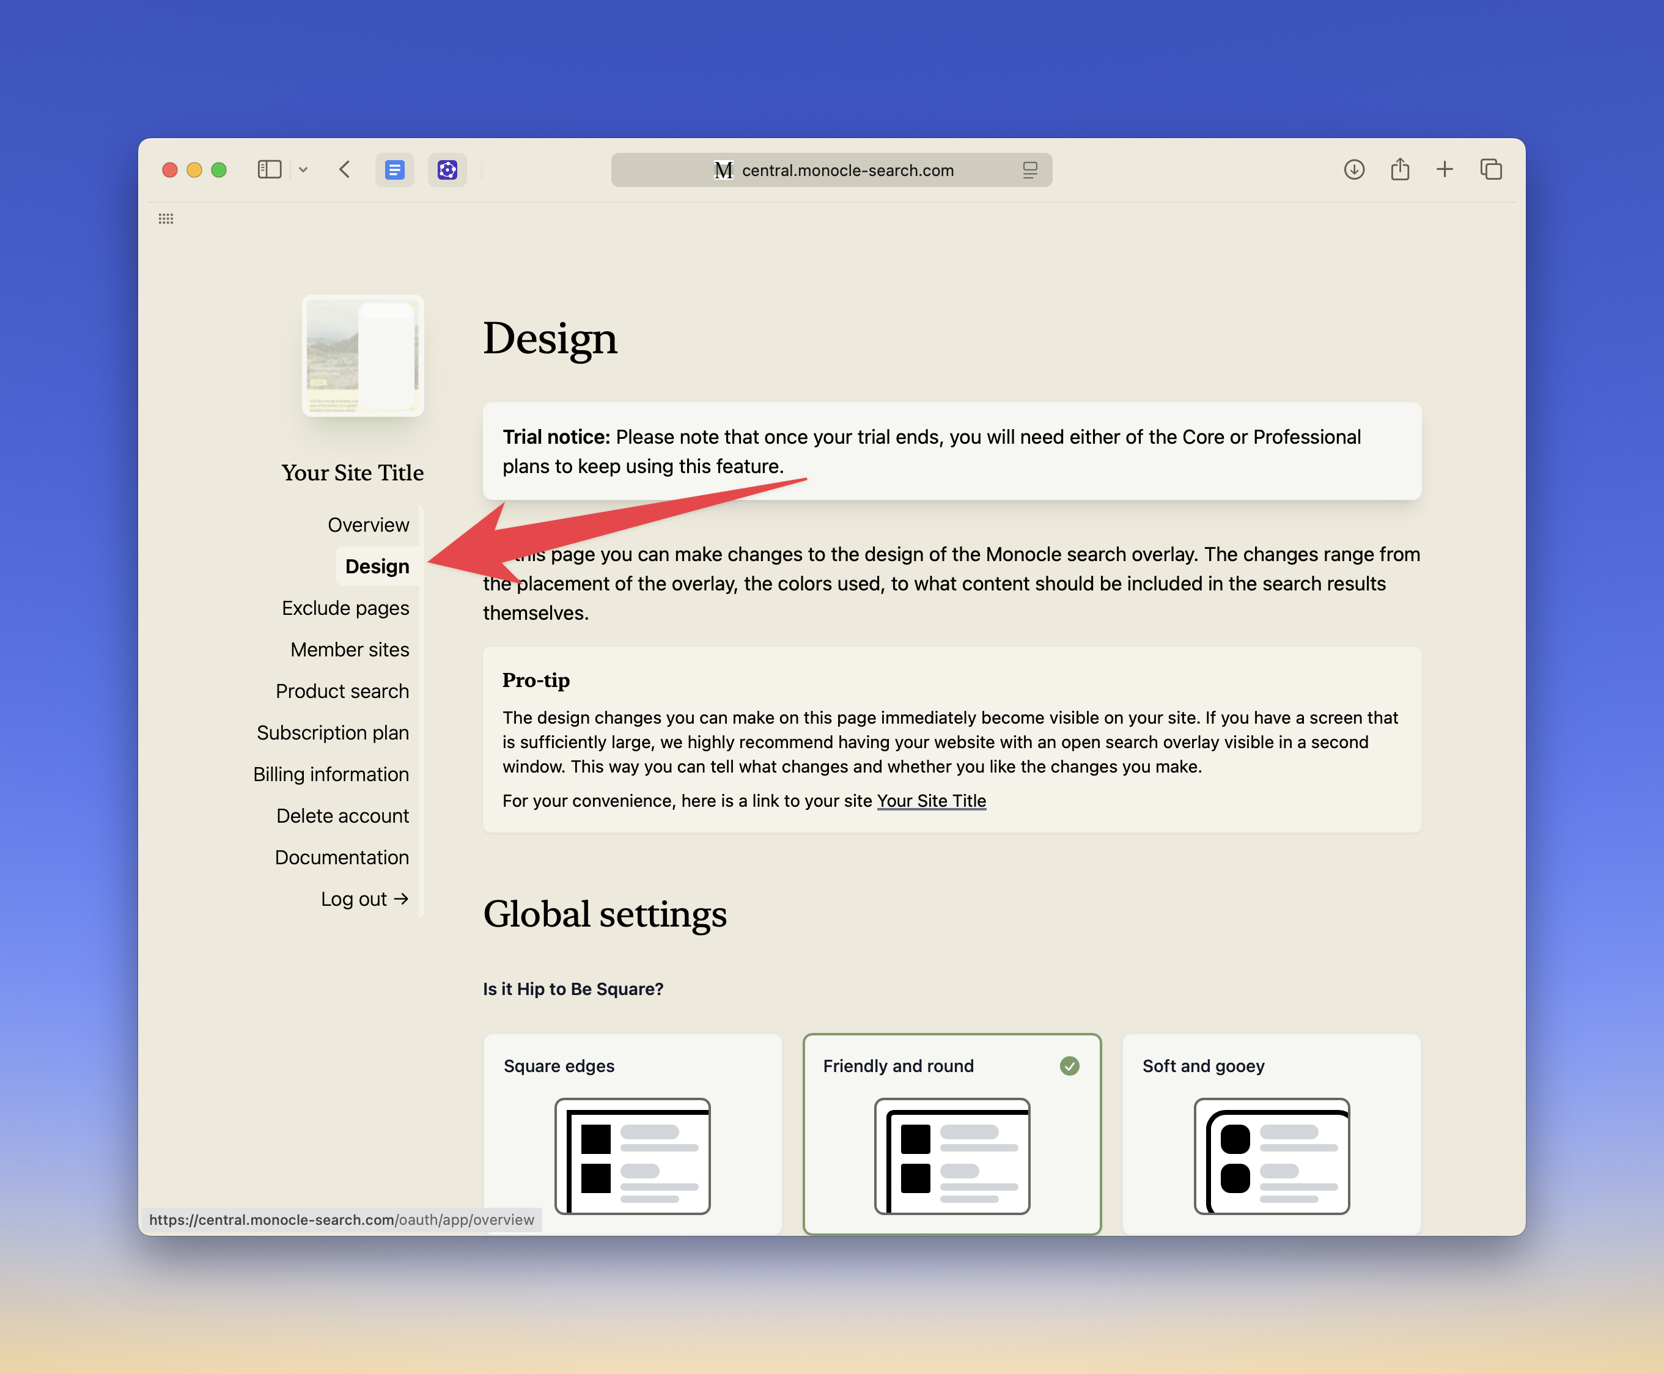Open the purple Monocle extension icon
Screen dimensions: 1664x1374
[x=447, y=169]
